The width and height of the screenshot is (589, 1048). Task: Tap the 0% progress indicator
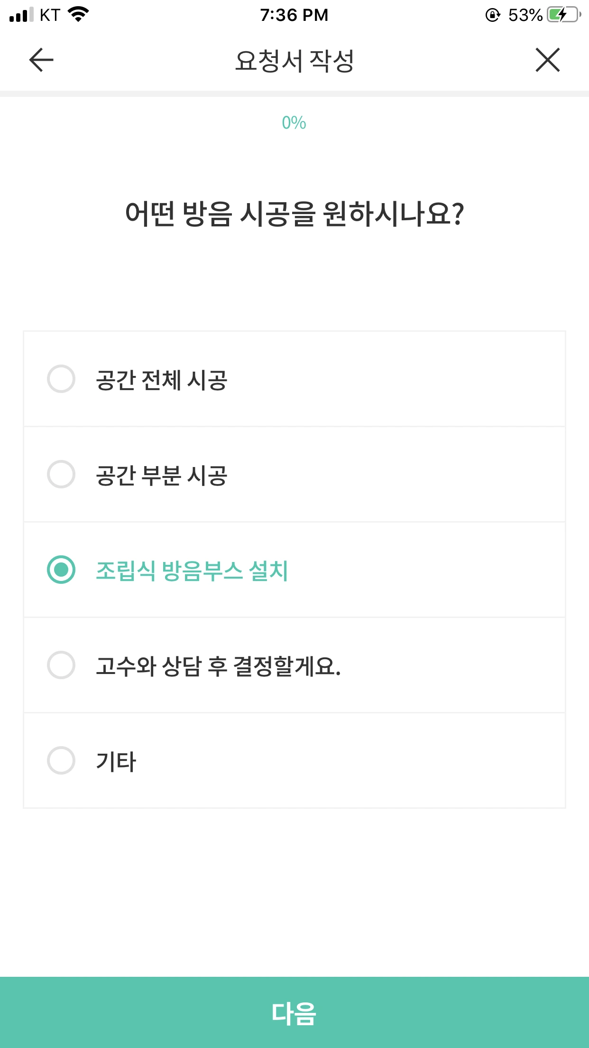(x=294, y=123)
